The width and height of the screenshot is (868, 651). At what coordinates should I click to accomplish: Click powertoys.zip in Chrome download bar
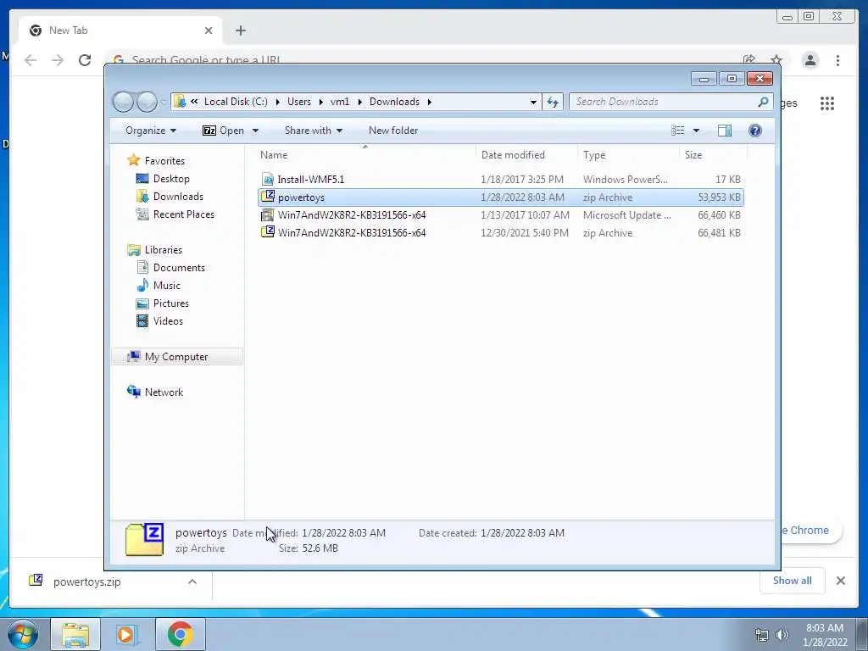(x=87, y=581)
